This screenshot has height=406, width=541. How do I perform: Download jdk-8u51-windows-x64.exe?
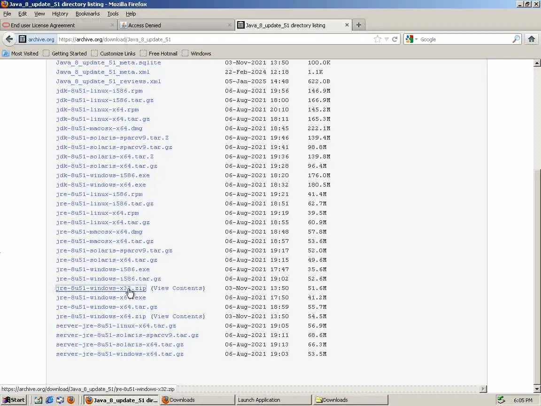pos(101,185)
